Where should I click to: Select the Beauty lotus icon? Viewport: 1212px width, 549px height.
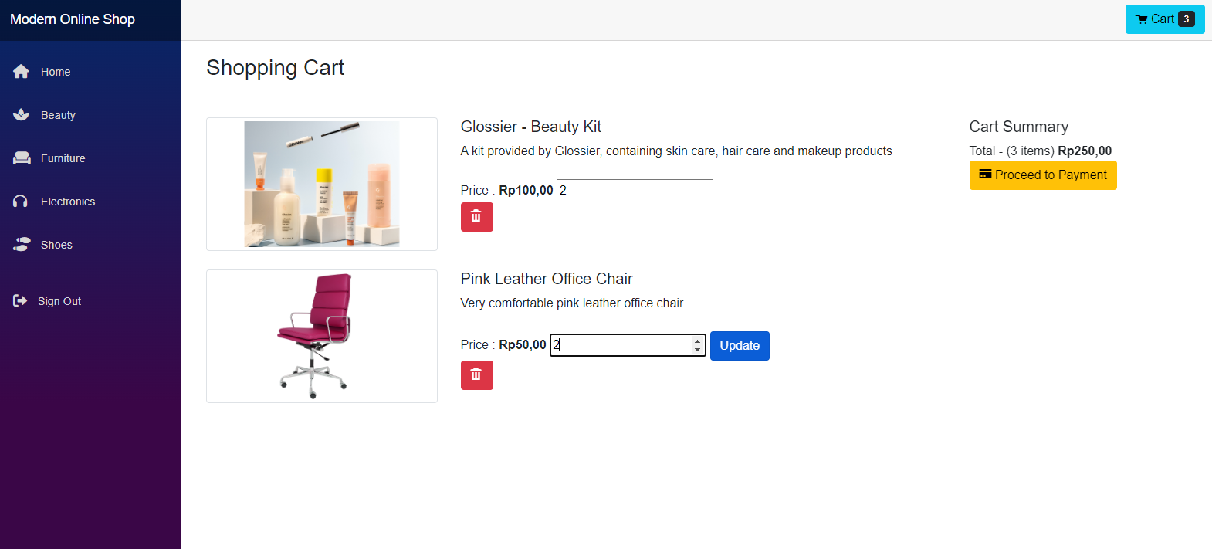(x=21, y=115)
